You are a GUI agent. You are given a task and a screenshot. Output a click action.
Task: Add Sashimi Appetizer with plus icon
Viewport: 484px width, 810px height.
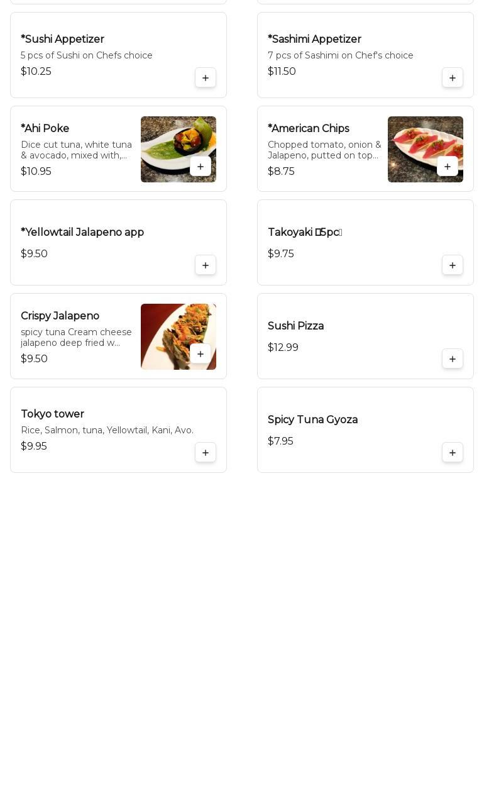(453, 78)
